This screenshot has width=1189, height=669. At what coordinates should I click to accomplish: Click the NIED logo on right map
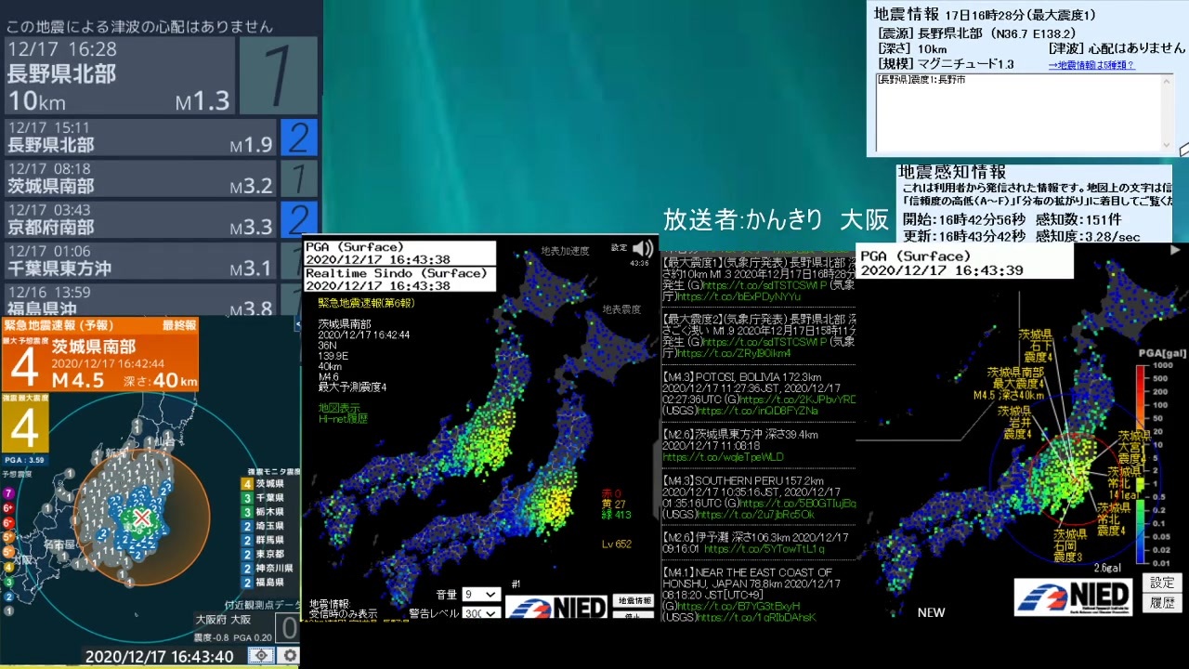(x=1075, y=596)
